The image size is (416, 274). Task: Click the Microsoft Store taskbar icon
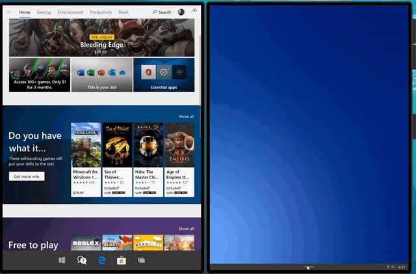tap(121, 260)
